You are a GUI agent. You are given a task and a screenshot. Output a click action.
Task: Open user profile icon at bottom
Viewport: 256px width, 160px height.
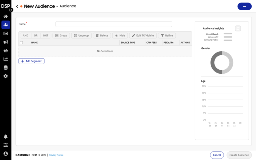(5, 153)
